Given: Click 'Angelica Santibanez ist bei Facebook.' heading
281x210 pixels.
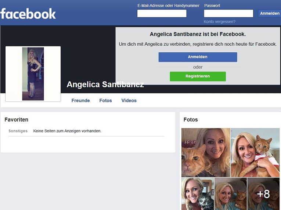Looking at the screenshot, I should pos(198,34).
